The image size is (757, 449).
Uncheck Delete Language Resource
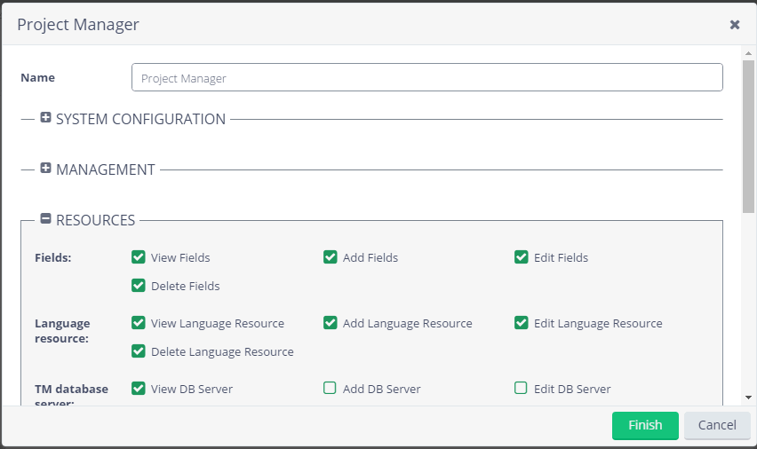coord(139,351)
